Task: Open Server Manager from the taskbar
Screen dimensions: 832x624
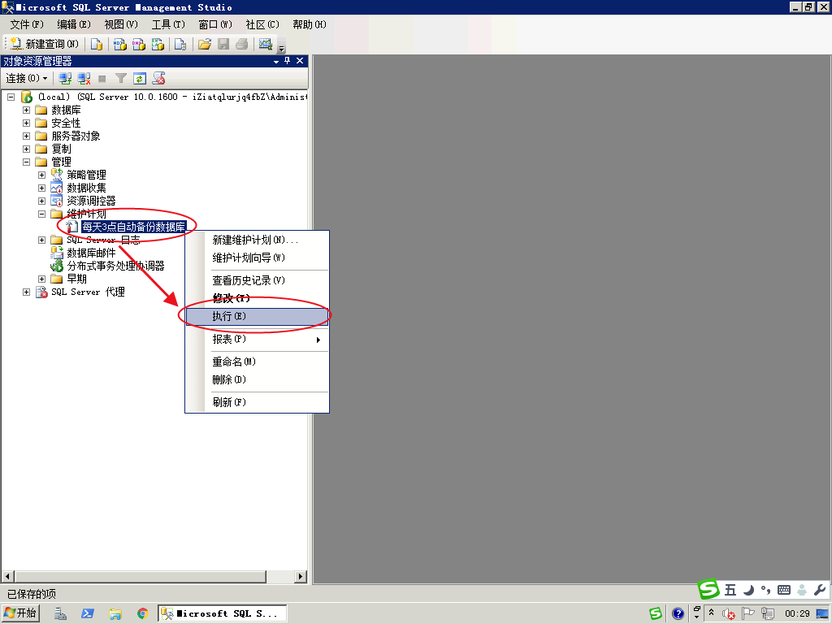Action: tap(60, 614)
